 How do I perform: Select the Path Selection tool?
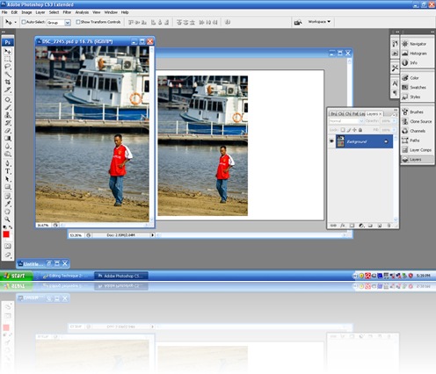(8, 179)
